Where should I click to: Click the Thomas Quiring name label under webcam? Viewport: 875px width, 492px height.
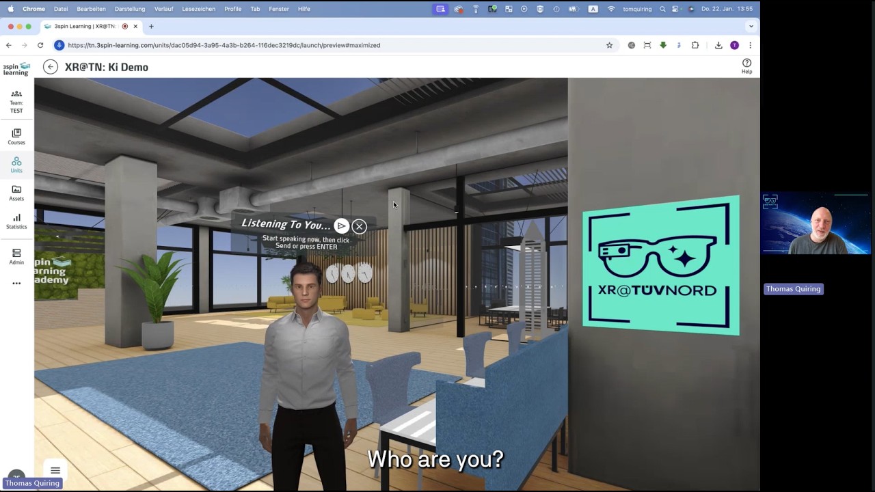(x=793, y=289)
